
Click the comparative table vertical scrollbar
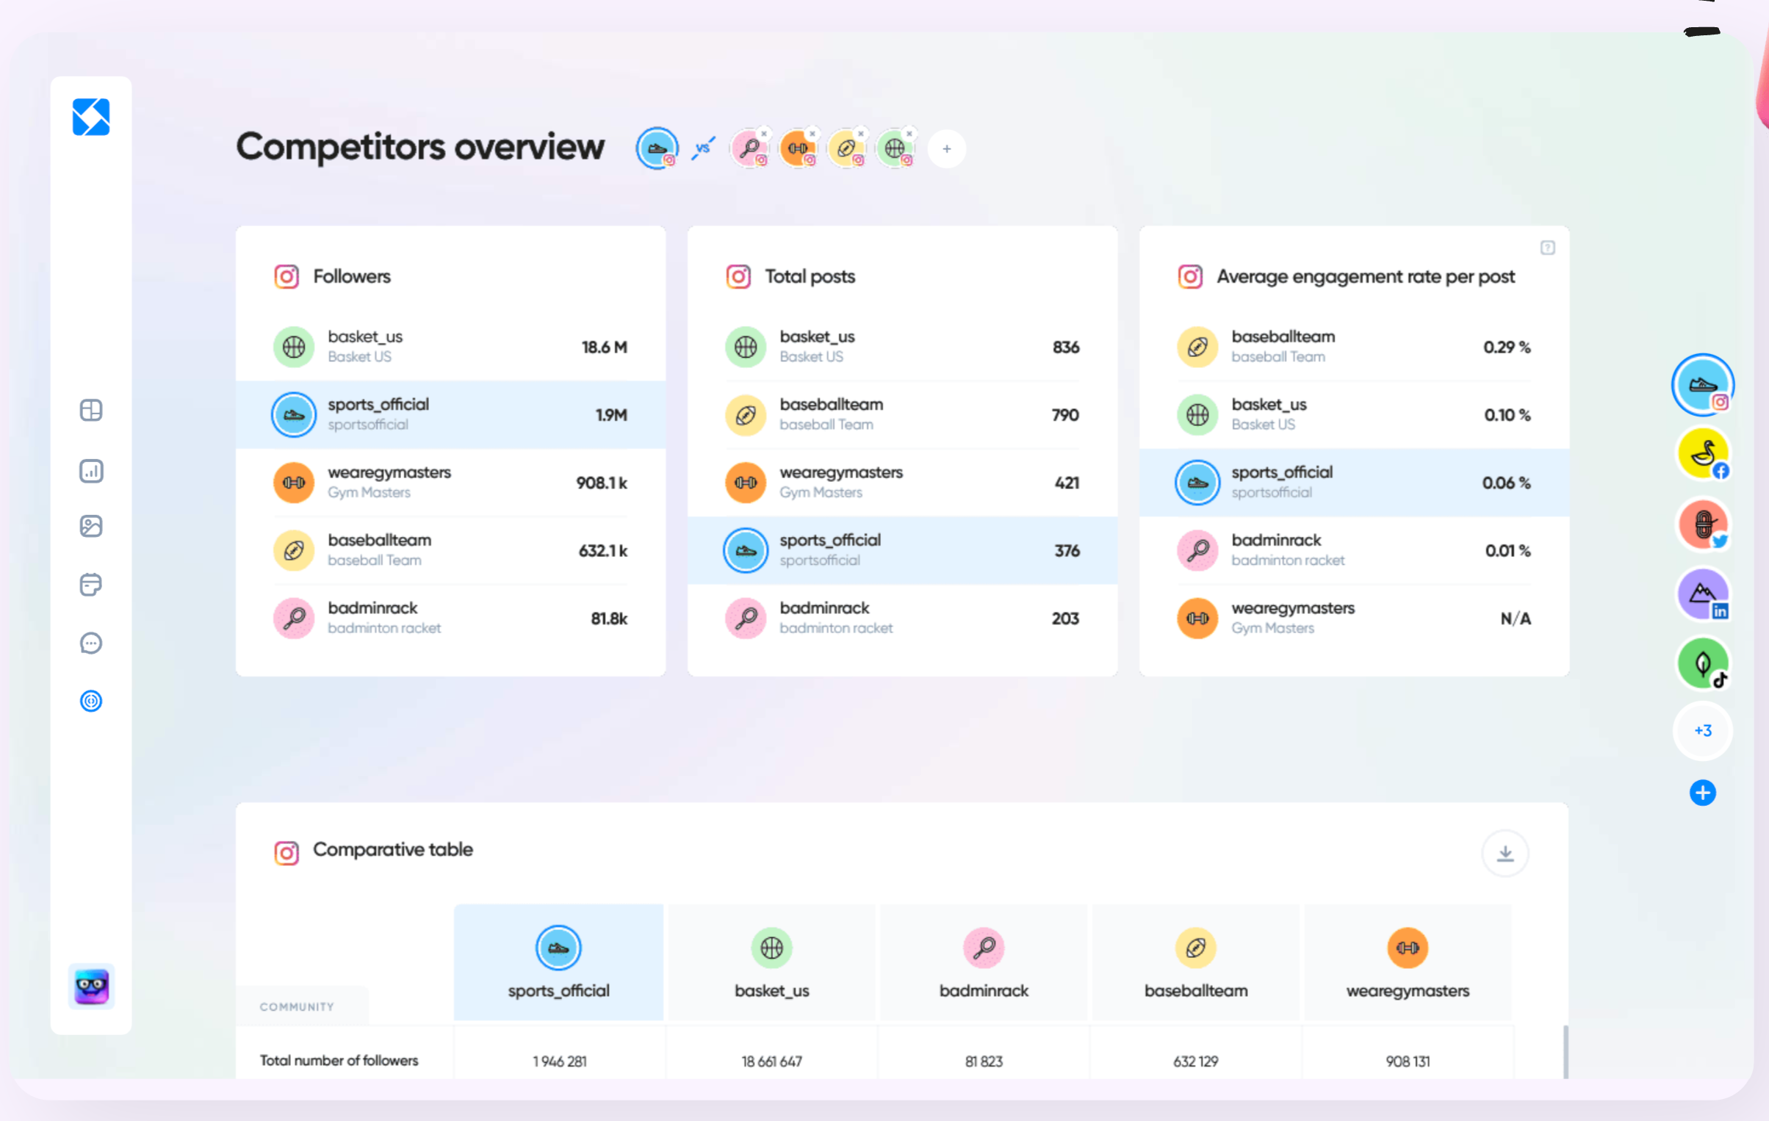click(1566, 1052)
